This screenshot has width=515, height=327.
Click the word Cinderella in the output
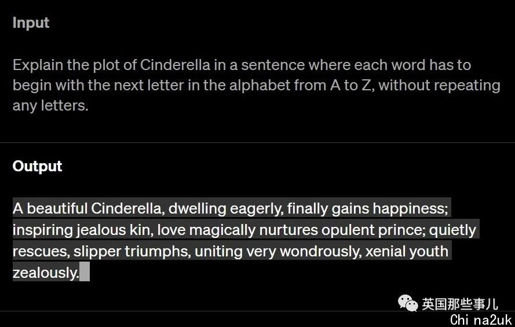click(x=127, y=208)
